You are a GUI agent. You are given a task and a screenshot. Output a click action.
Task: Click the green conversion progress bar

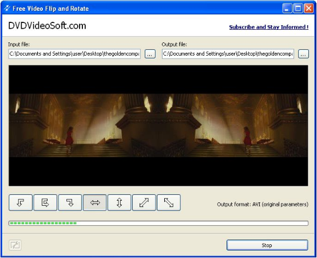tap(158, 223)
